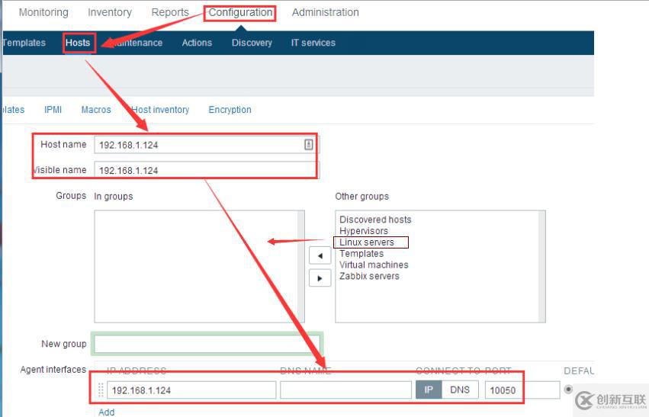This screenshot has width=649, height=417.
Task: Select the default interface radio button
Action: point(568,390)
